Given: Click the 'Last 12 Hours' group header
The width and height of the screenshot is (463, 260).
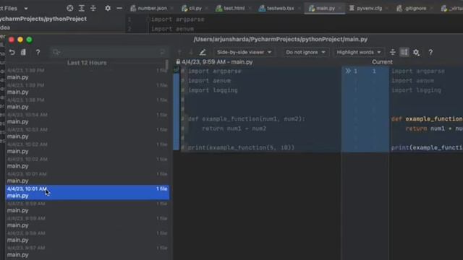Looking at the screenshot, I should [x=87, y=63].
